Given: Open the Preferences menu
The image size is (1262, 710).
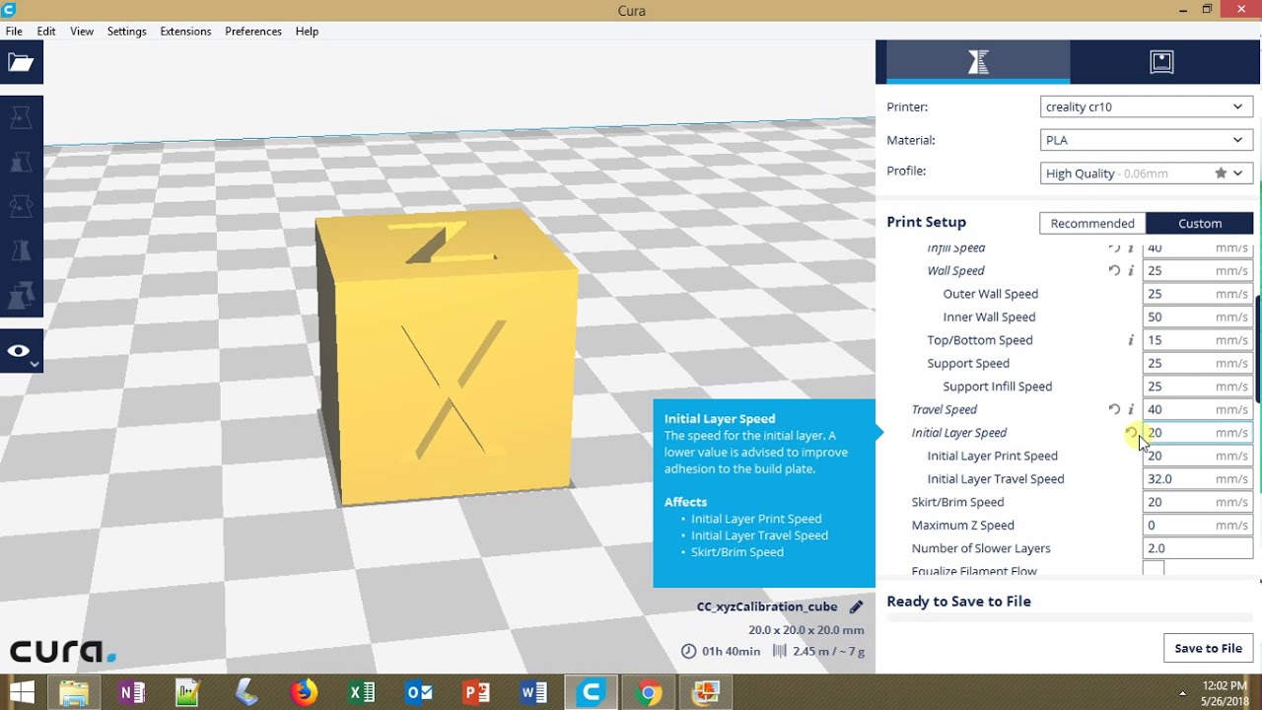Looking at the screenshot, I should pyautogui.click(x=253, y=32).
